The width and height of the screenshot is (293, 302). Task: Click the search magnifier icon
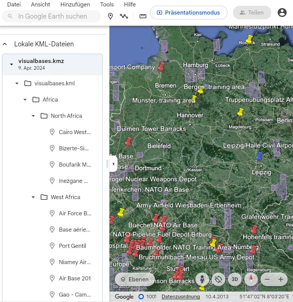point(10,16)
